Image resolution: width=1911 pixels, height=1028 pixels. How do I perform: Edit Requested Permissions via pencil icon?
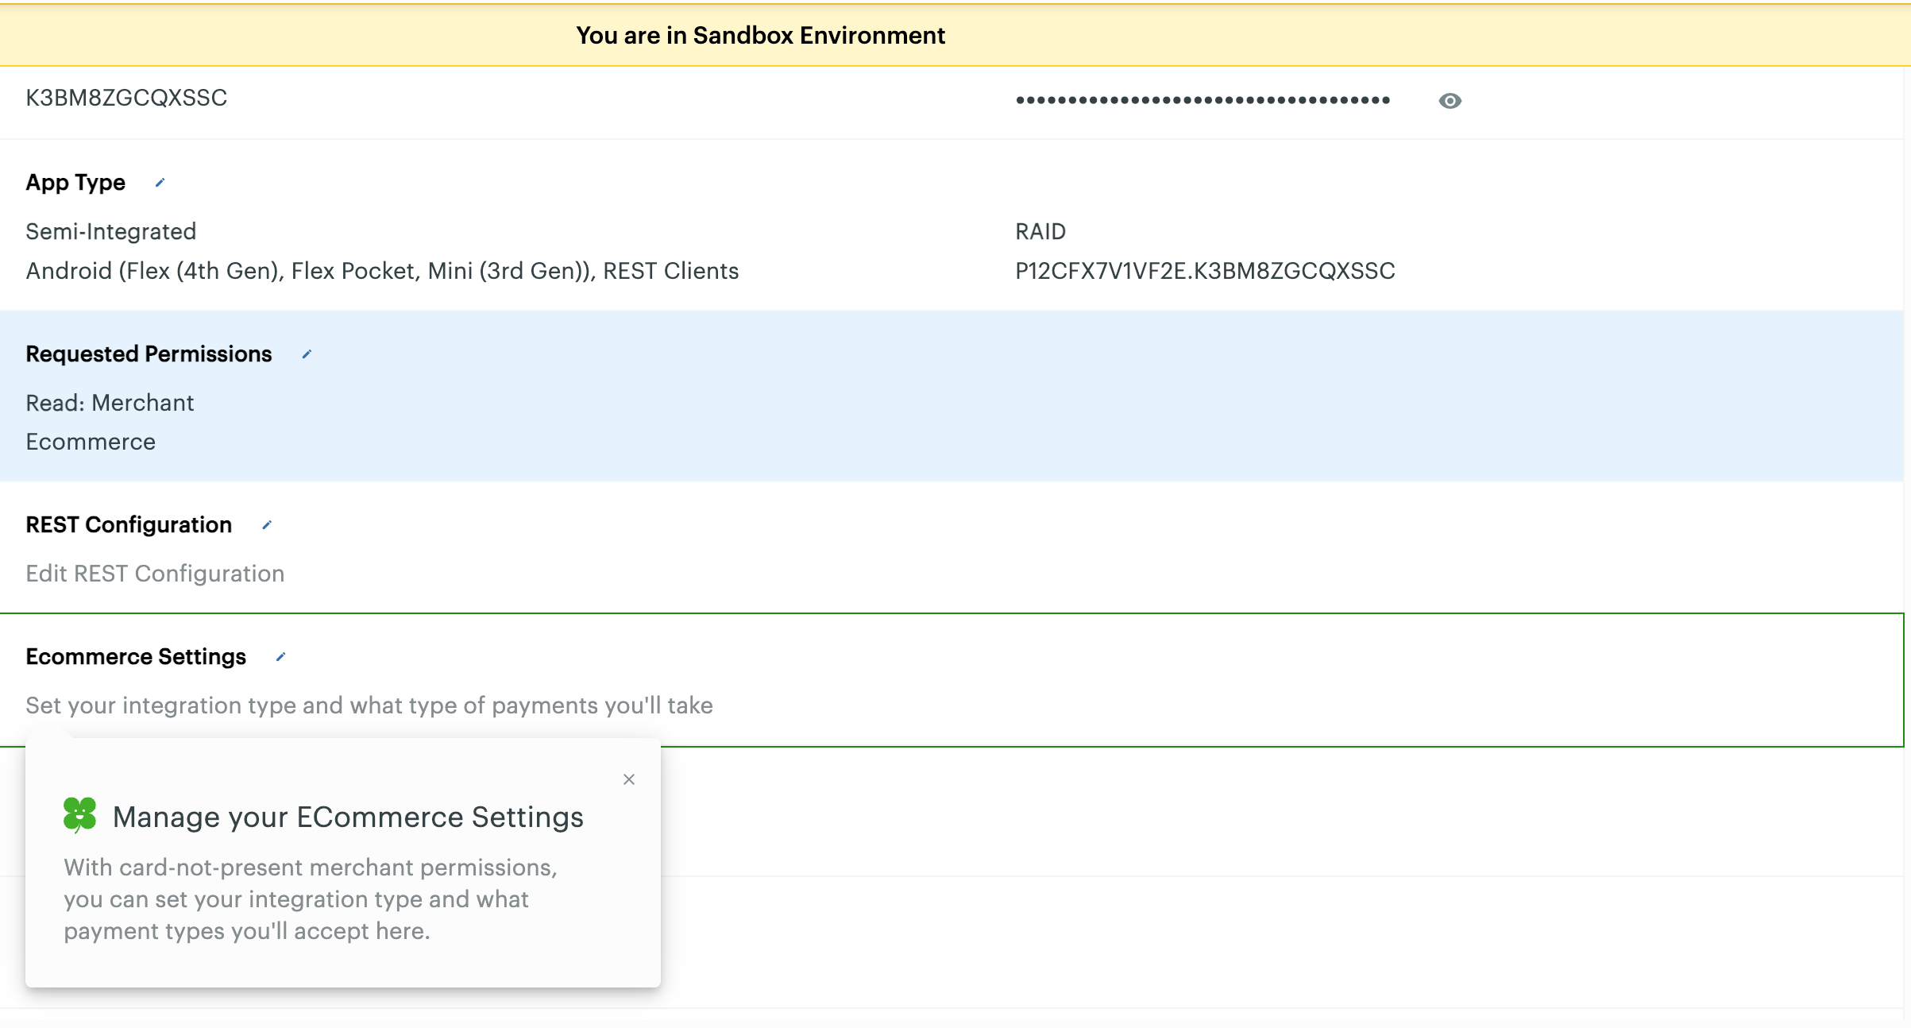[307, 354]
